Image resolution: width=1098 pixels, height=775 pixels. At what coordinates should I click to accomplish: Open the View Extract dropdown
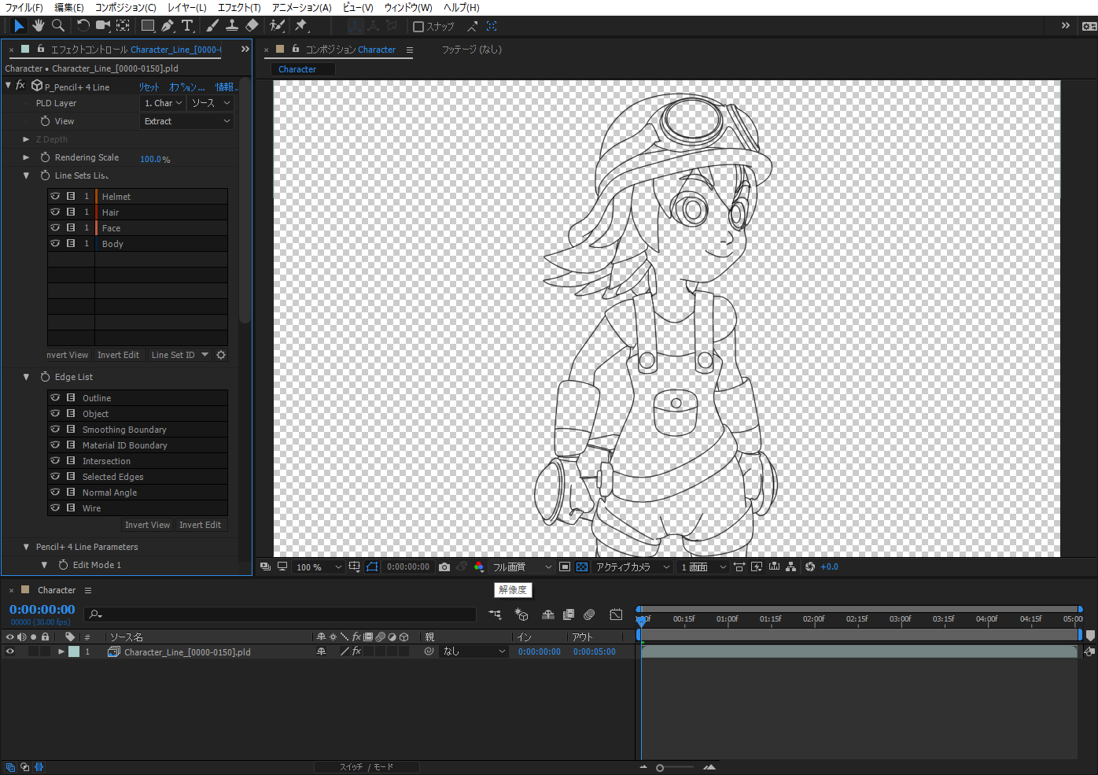click(187, 121)
